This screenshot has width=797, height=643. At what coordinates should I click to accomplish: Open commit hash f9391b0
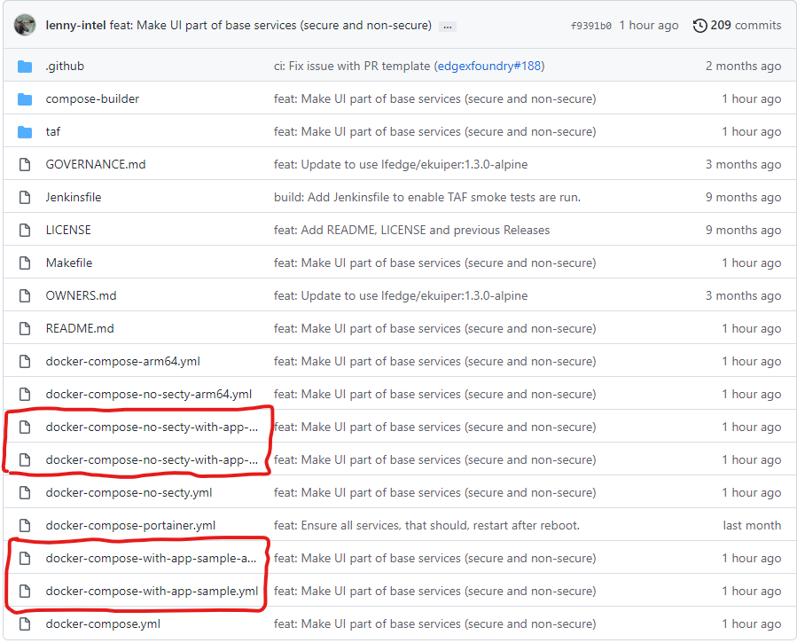coord(590,26)
